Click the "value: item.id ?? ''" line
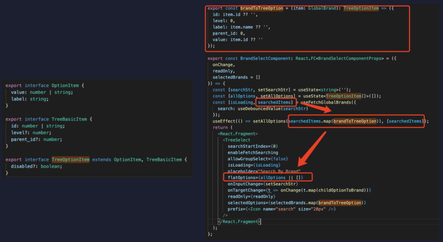Screen dimensions: 443x242 [x=237, y=39]
